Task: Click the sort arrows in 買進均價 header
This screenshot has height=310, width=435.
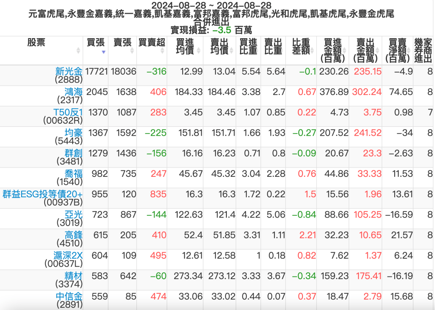Action: click(198, 50)
